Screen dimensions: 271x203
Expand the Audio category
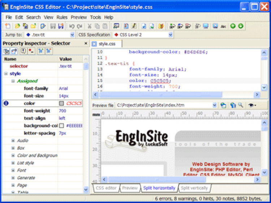(13, 141)
